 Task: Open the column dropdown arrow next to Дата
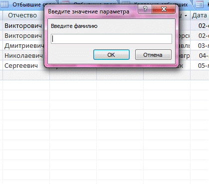[186, 15]
